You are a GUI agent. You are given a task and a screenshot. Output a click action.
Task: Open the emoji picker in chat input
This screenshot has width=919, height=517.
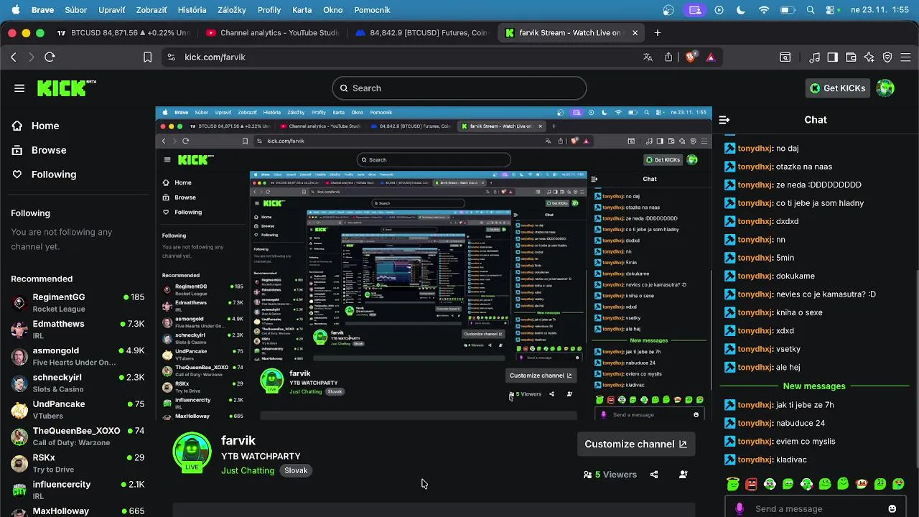pos(892,508)
